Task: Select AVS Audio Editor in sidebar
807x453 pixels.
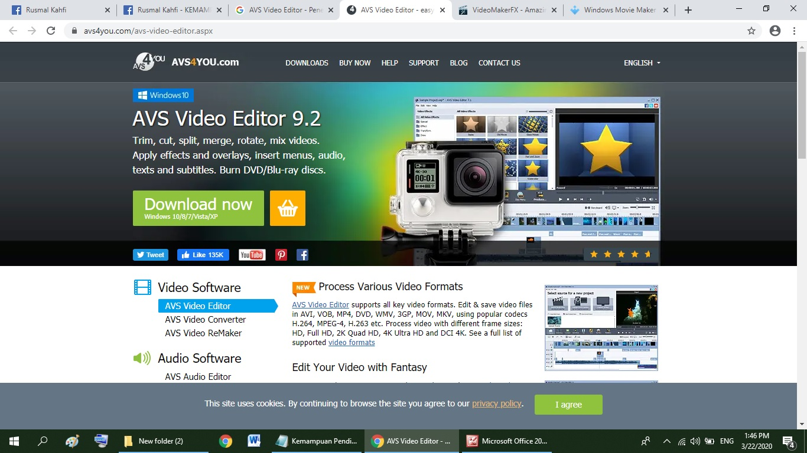Action: [198, 376]
